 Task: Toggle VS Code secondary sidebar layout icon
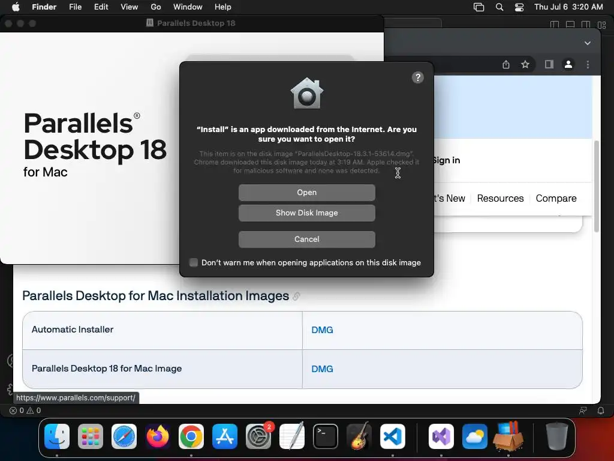click(x=586, y=25)
